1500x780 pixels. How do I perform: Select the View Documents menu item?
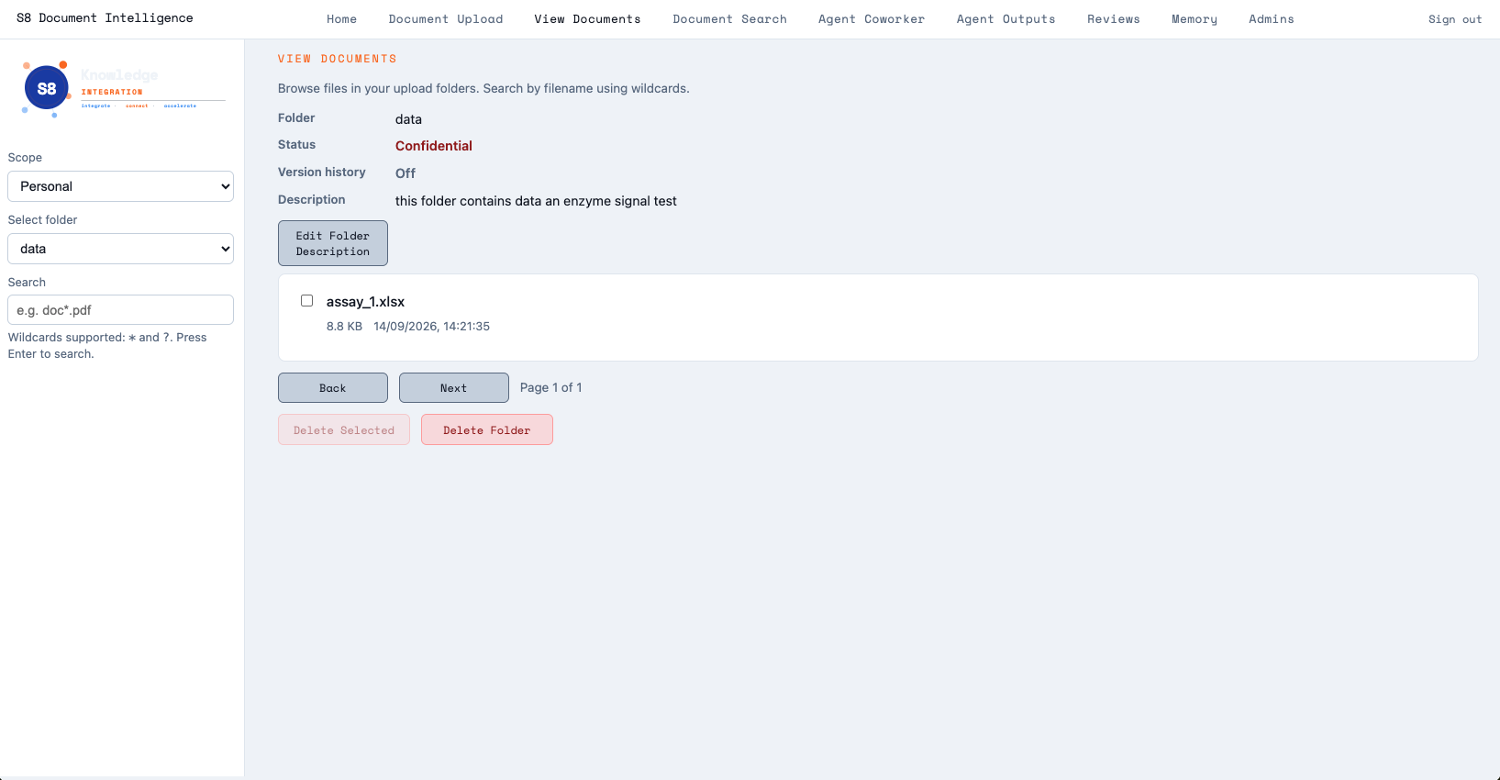(587, 19)
